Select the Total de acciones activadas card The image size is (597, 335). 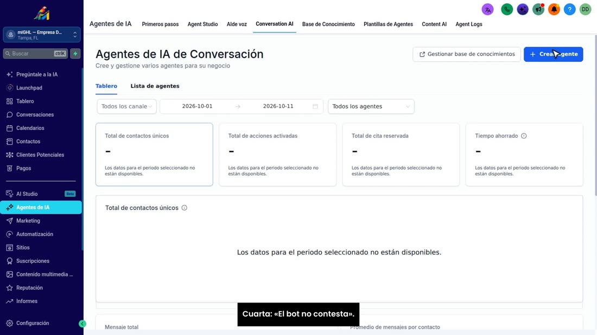(x=277, y=154)
